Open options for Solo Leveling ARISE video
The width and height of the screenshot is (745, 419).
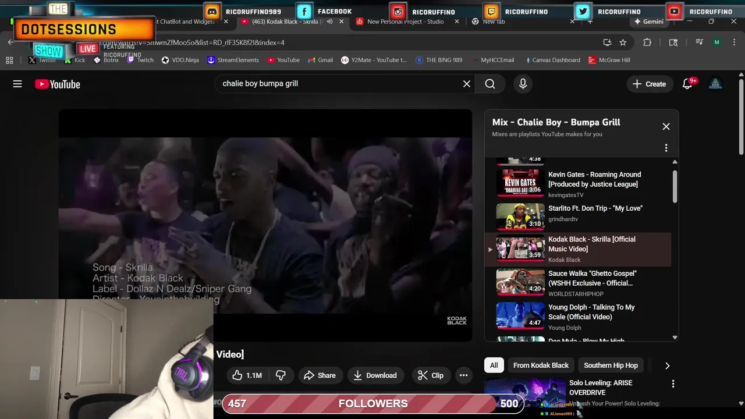[673, 384]
